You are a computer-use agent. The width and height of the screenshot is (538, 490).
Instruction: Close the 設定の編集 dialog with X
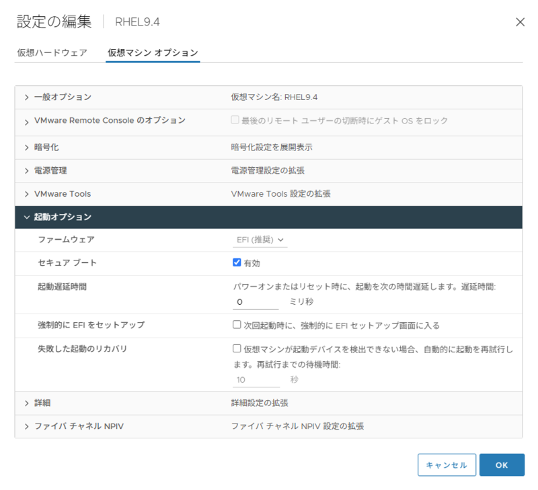[x=520, y=22]
